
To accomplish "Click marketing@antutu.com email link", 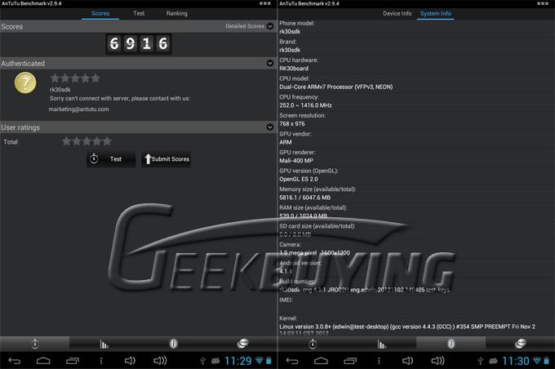I will pos(78,109).
